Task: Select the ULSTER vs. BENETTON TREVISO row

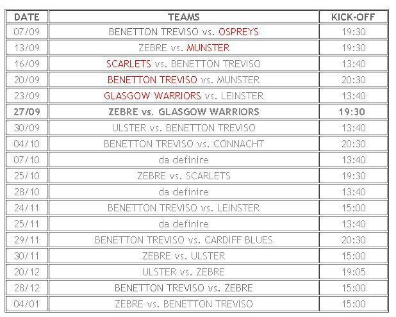Action: (x=183, y=127)
